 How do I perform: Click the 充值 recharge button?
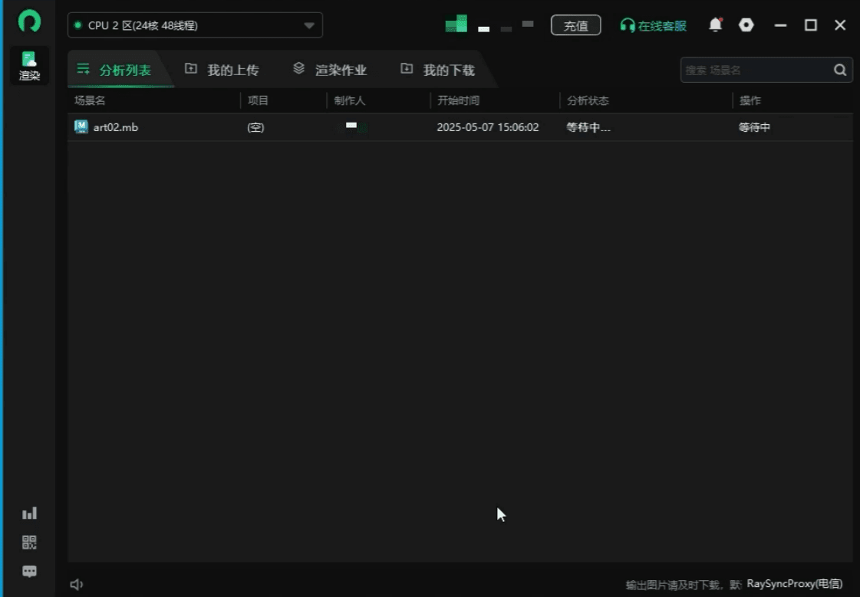[x=576, y=25]
